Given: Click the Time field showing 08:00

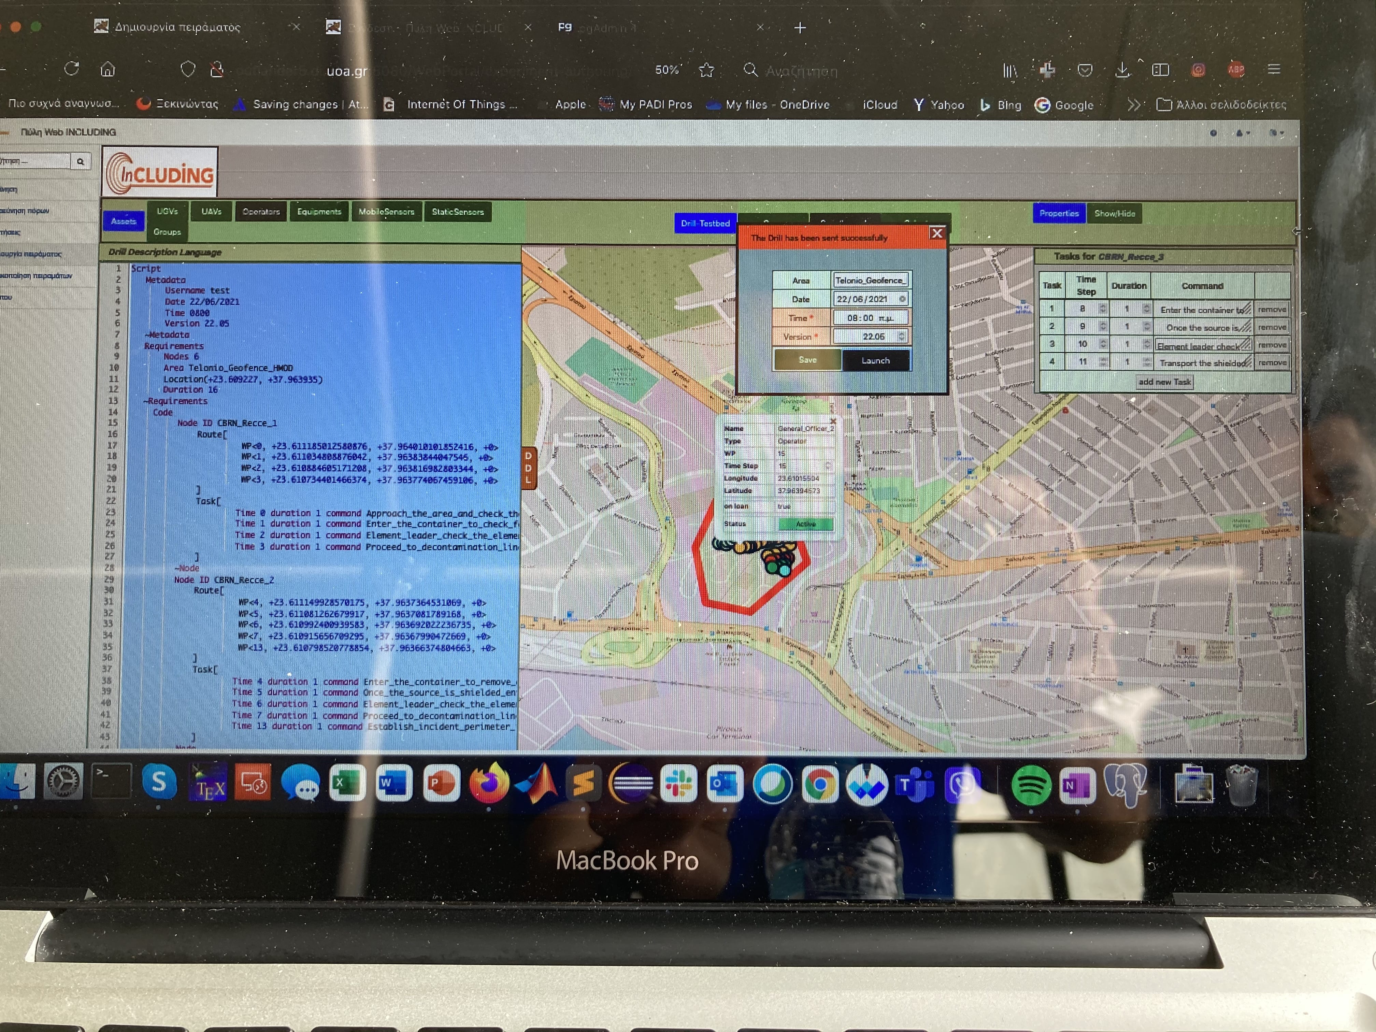Looking at the screenshot, I should 870,318.
